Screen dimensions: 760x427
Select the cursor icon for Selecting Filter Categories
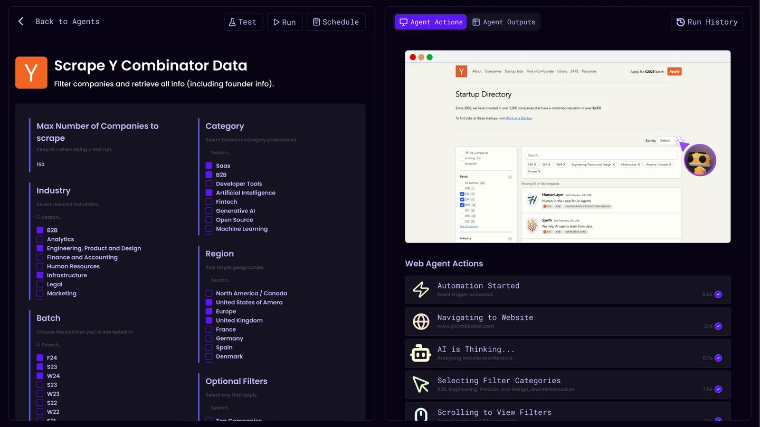click(x=421, y=385)
